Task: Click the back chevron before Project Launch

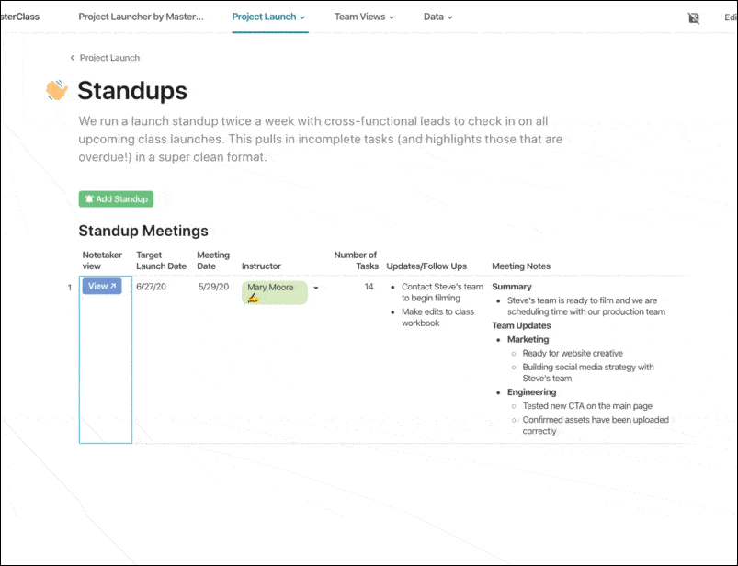Action: (73, 58)
